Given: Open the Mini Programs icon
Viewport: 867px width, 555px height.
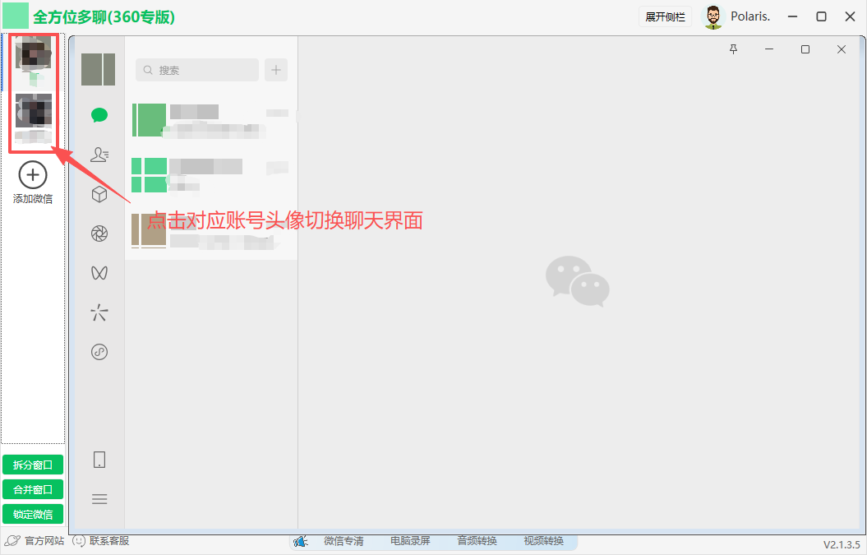Looking at the screenshot, I should 99,352.
